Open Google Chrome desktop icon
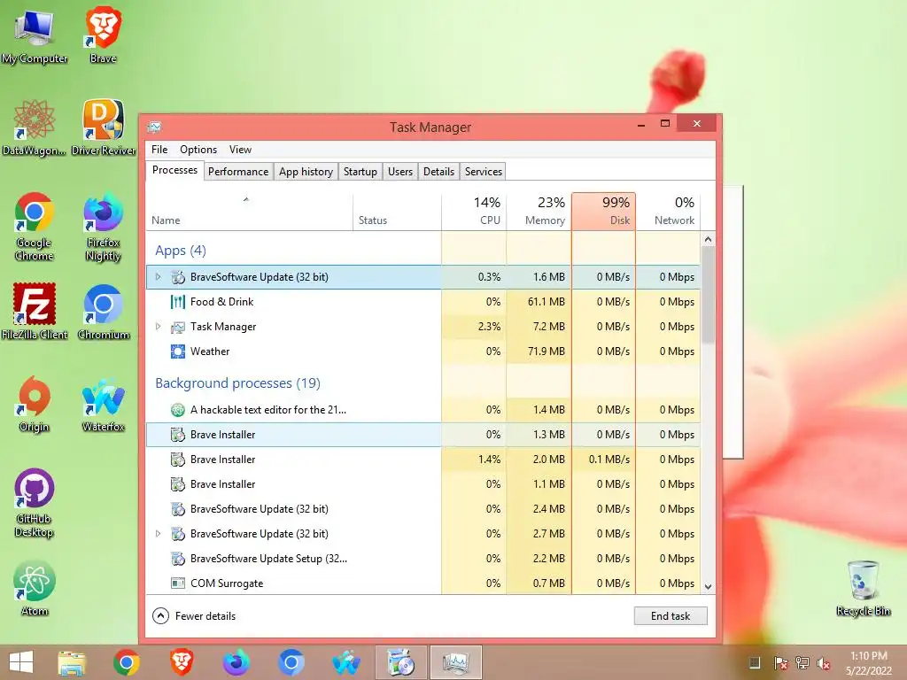 pos(35,227)
